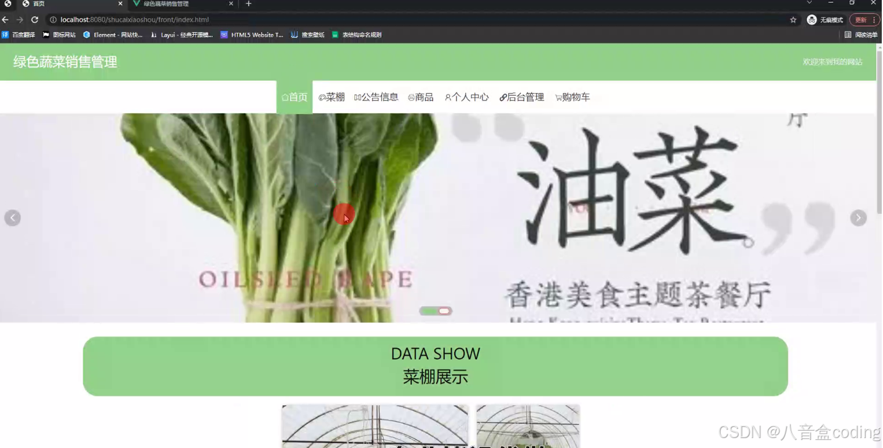
Task: Show next carousel slide with right arrow
Action: tap(858, 218)
